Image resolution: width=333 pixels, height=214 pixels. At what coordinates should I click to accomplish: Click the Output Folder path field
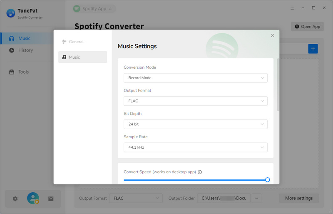[x=224, y=198]
